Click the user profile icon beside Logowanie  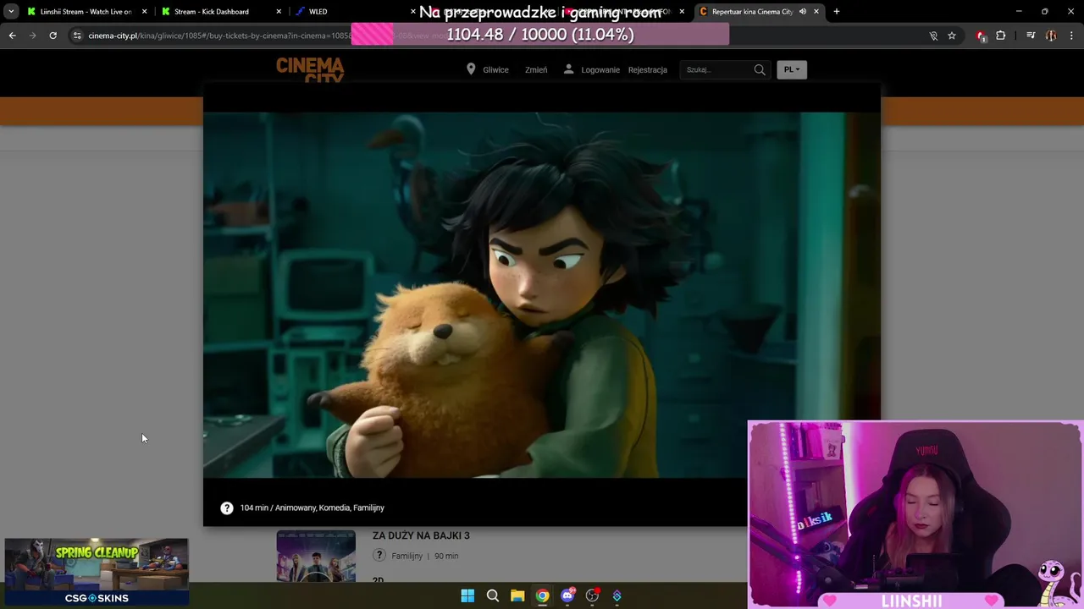click(x=569, y=69)
